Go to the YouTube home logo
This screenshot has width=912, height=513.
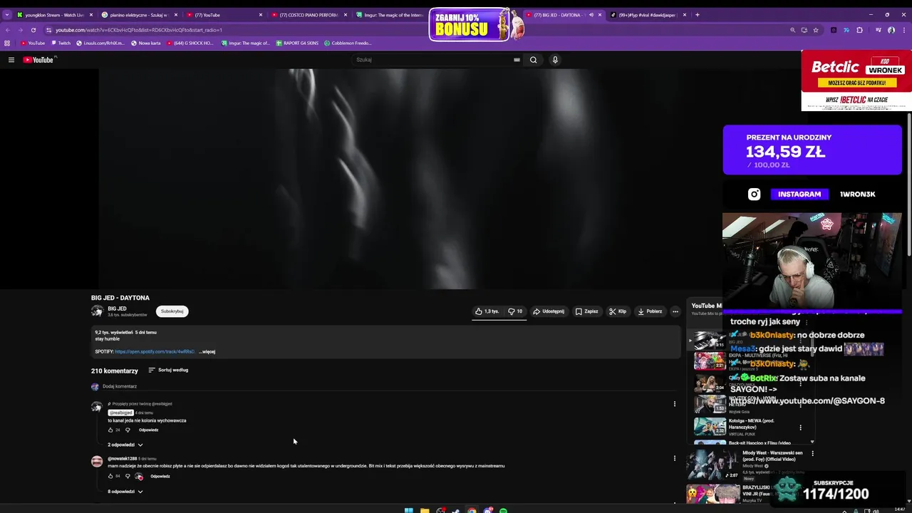38,60
